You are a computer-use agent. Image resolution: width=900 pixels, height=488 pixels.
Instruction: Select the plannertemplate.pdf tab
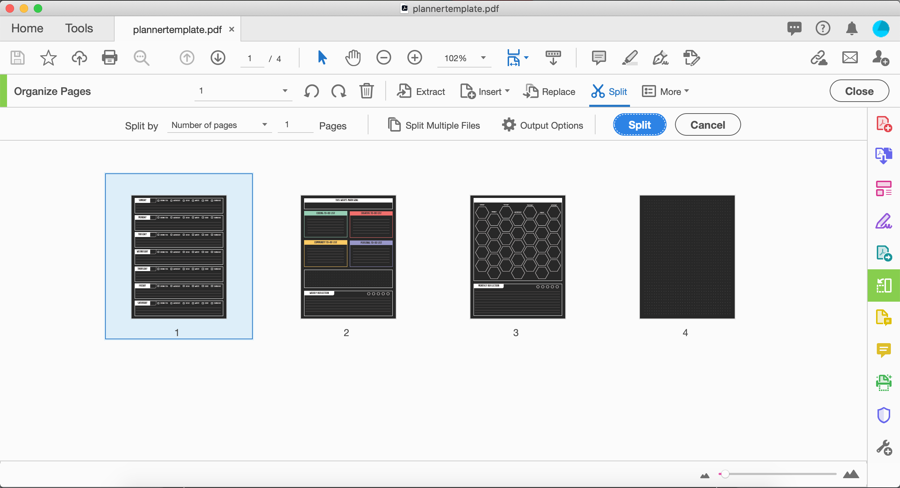[177, 30]
